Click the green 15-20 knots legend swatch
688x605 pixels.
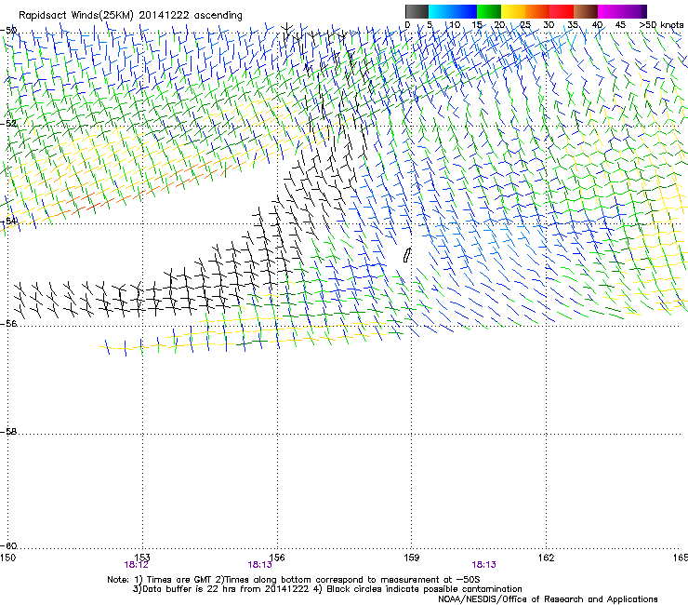(489, 11)
